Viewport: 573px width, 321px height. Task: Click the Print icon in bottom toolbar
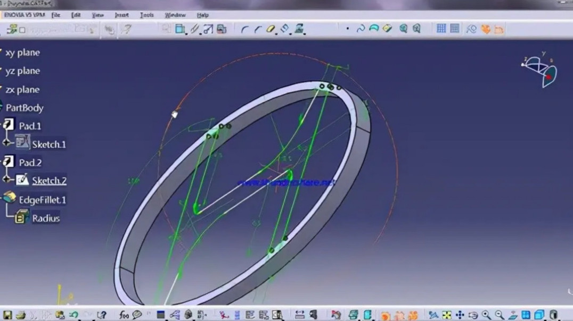point(21,315)
